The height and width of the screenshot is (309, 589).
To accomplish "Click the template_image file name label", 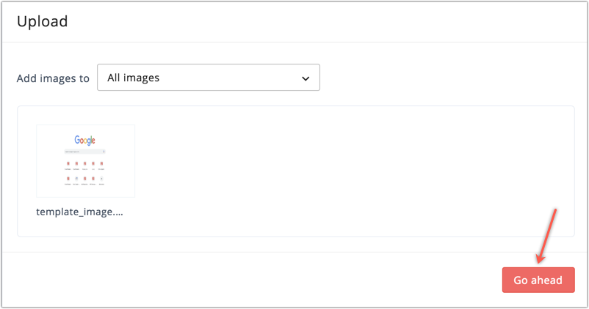I will (79, 212).
